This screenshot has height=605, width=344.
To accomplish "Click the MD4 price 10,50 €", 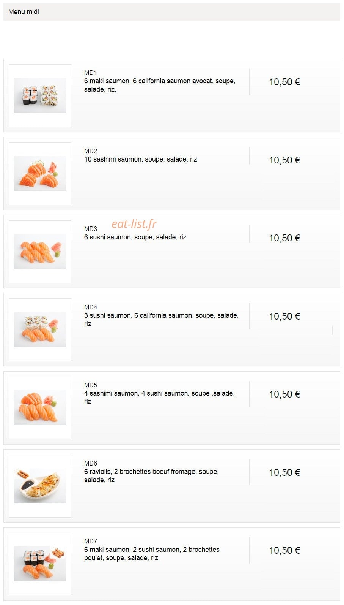I will [x=284, y=316].
